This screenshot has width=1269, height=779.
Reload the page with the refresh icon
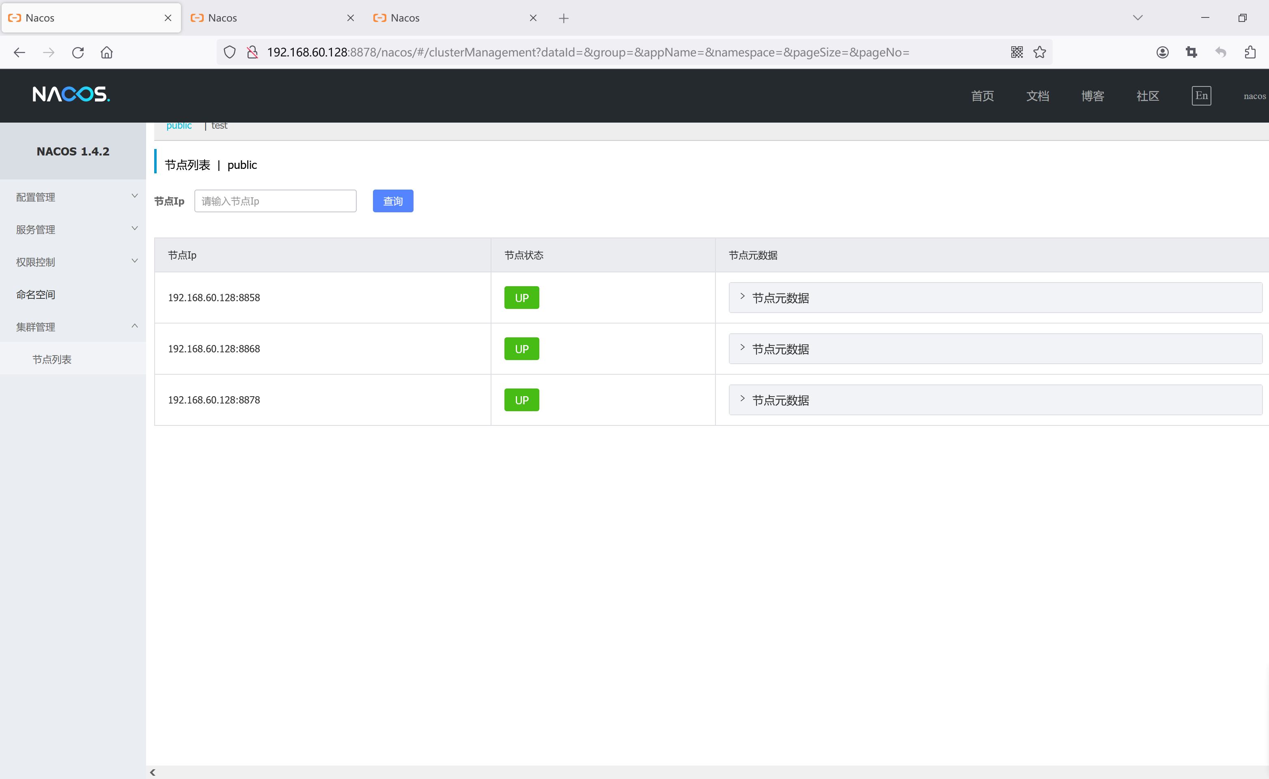[x=78, y=52]
